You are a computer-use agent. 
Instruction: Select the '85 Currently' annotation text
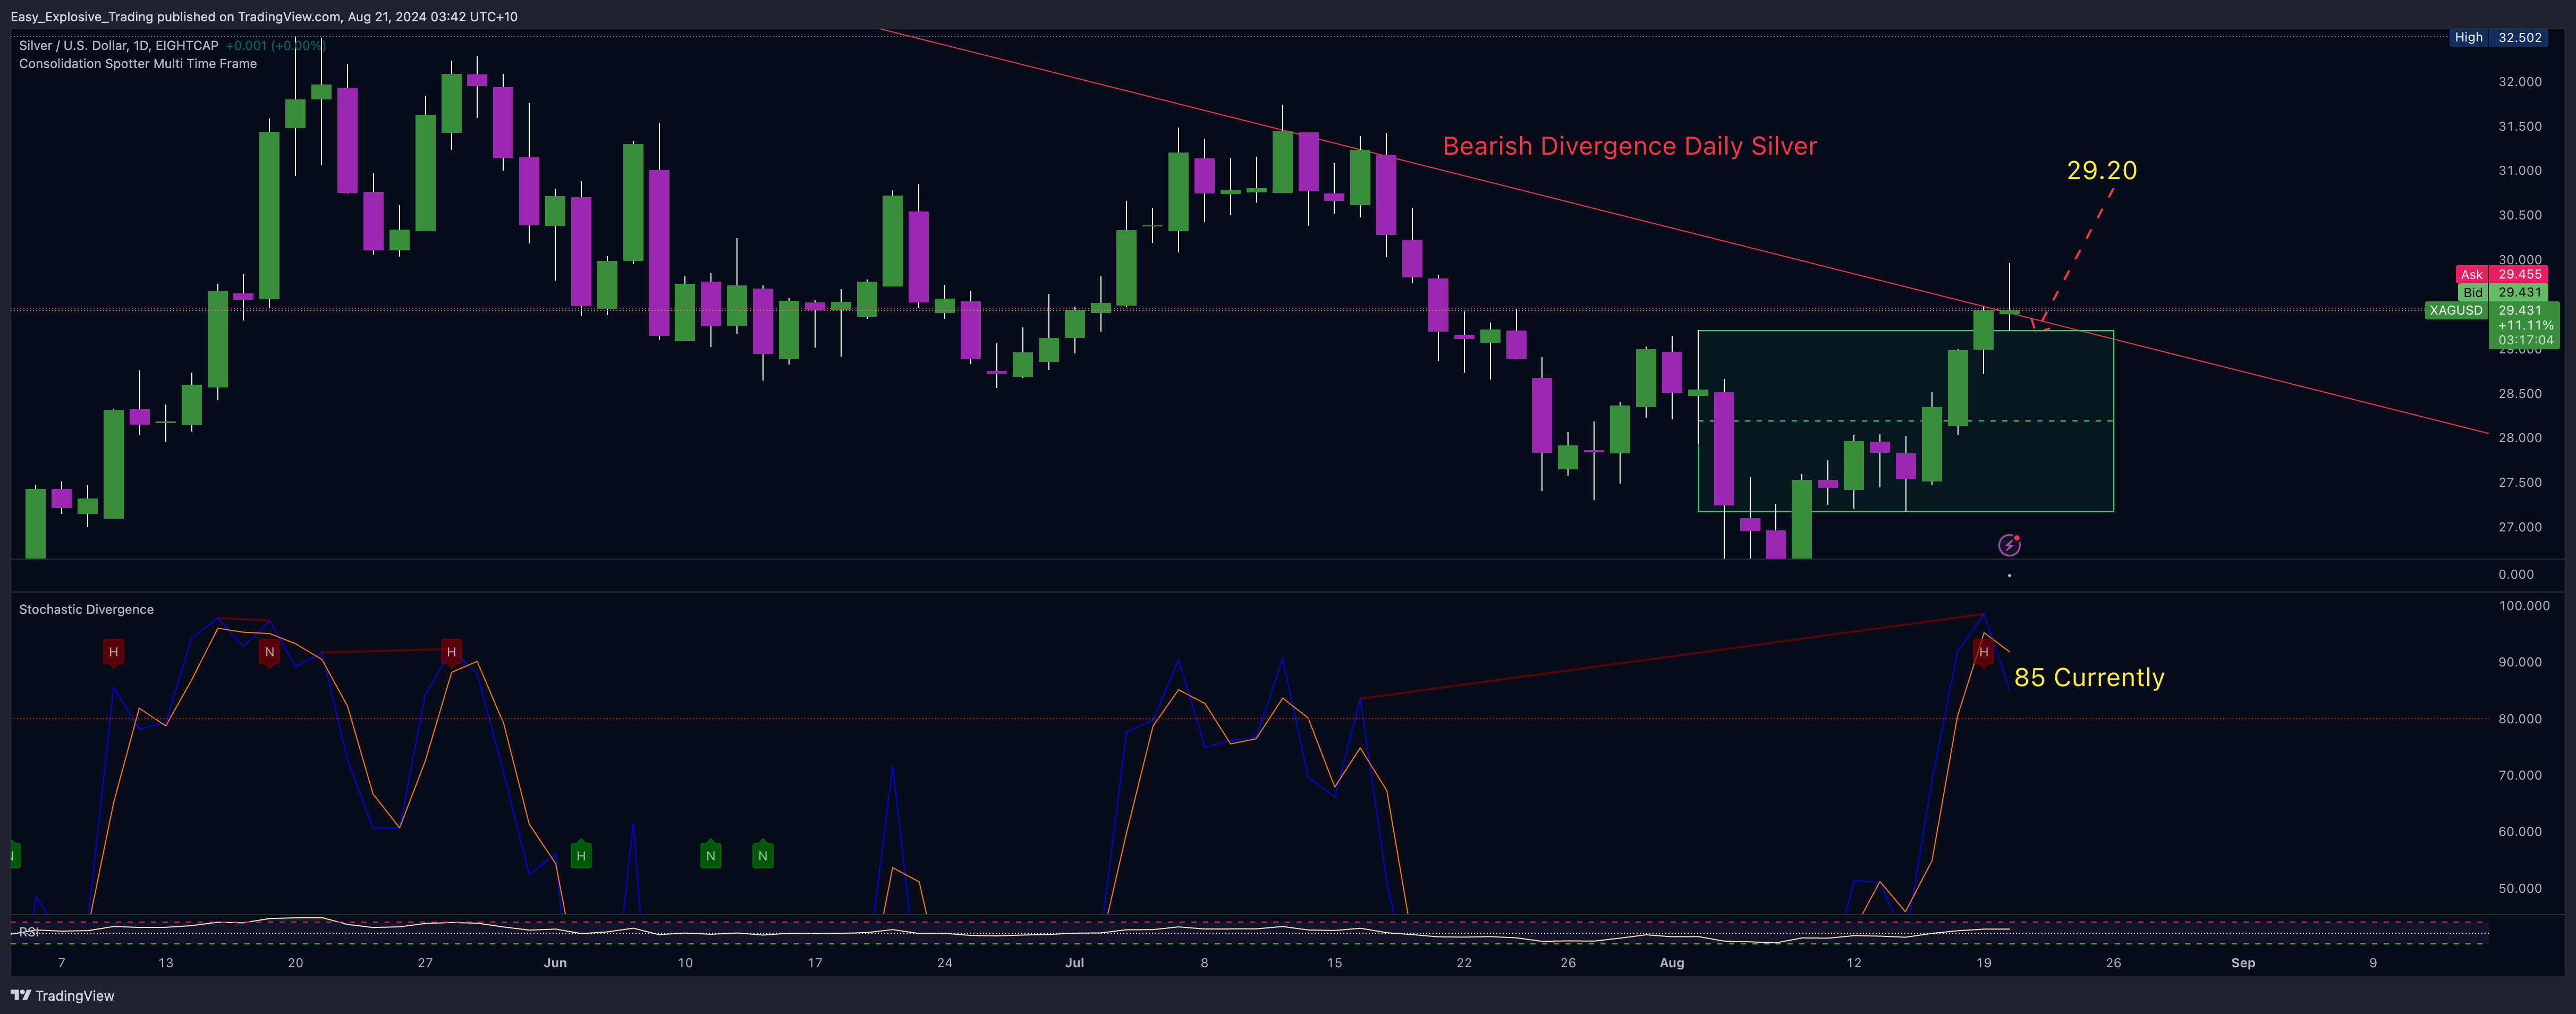click(x=2089, y=678)
